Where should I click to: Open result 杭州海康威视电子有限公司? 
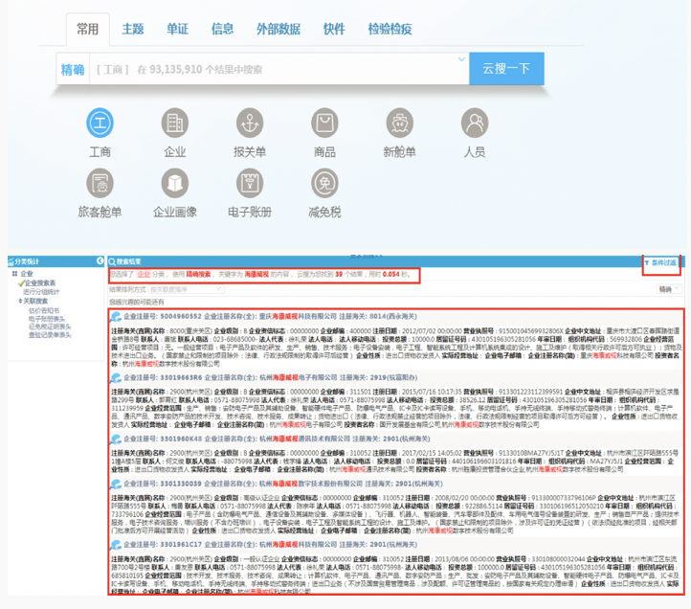tap(298, 378)
